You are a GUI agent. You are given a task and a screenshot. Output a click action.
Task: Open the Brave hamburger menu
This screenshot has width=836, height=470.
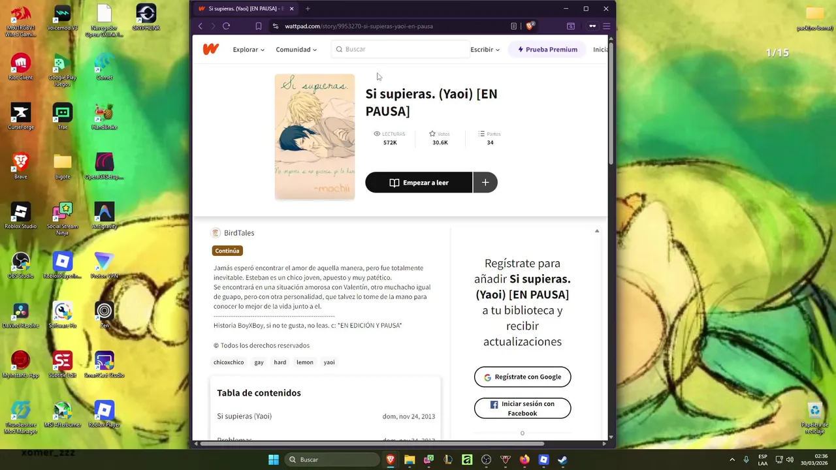point(607,26)
